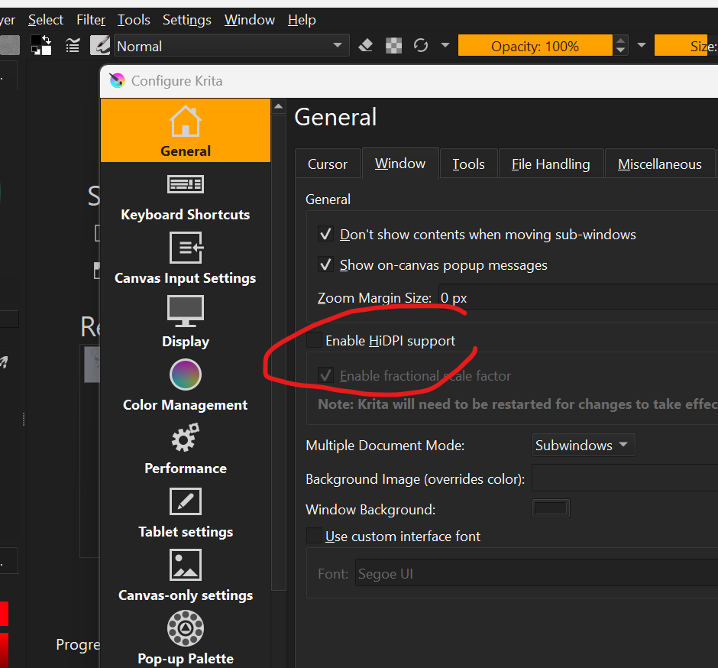Select Tablet settings in sidebar

click(x=185, y=514)
